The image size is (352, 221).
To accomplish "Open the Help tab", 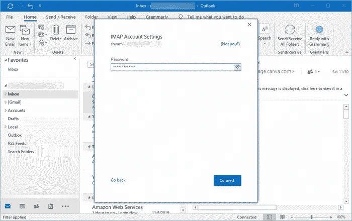I will pyautogui.click(x=131, y=17).
